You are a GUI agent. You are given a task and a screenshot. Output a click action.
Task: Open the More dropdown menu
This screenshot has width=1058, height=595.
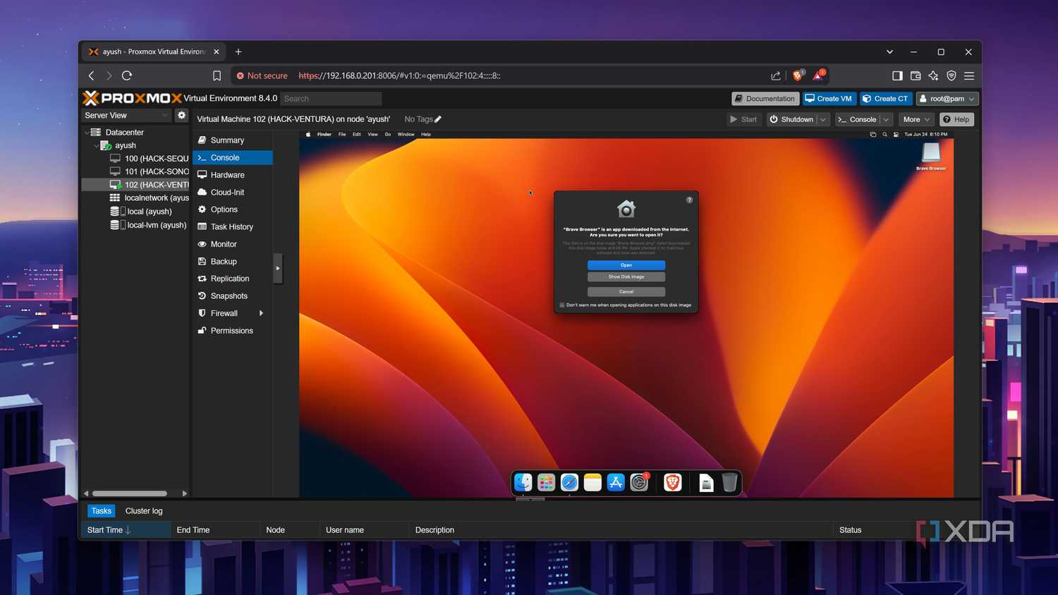[916, 119]
